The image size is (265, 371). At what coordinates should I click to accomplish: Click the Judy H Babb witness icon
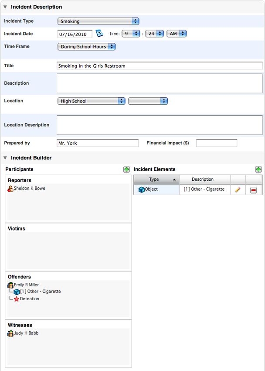point(10,333)
